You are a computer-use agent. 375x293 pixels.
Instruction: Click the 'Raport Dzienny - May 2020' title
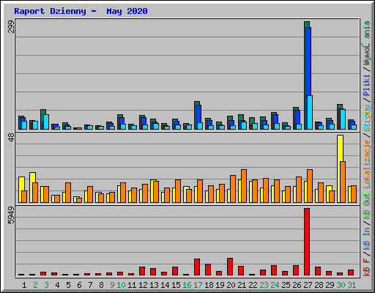coord(81,11)
